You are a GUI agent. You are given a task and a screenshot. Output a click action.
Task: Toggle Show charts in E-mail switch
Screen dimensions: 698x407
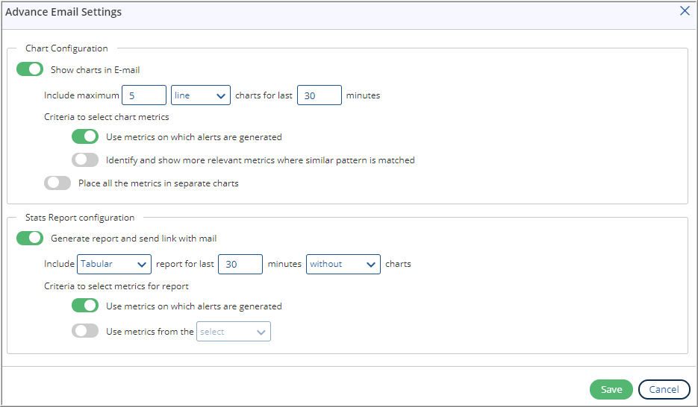coord(30,69)
